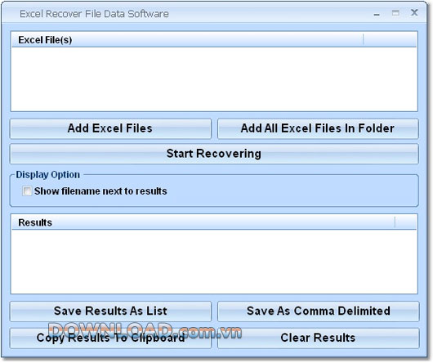Maximize the Excel Recover window
The width and height of the screenshot is (433, 363).
[395, 13]
